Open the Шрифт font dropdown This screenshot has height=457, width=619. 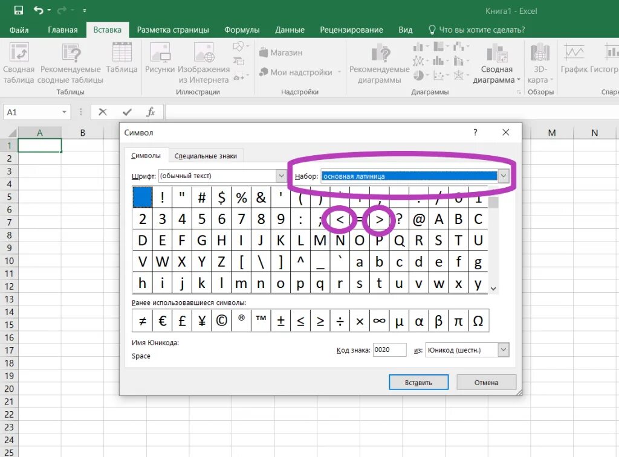(281, 176)
